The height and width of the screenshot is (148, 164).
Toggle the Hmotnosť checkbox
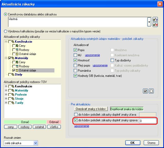click(x=75, y=60)
